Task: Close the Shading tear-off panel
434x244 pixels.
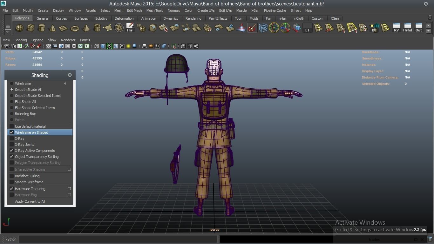Action: pos(70,75)
